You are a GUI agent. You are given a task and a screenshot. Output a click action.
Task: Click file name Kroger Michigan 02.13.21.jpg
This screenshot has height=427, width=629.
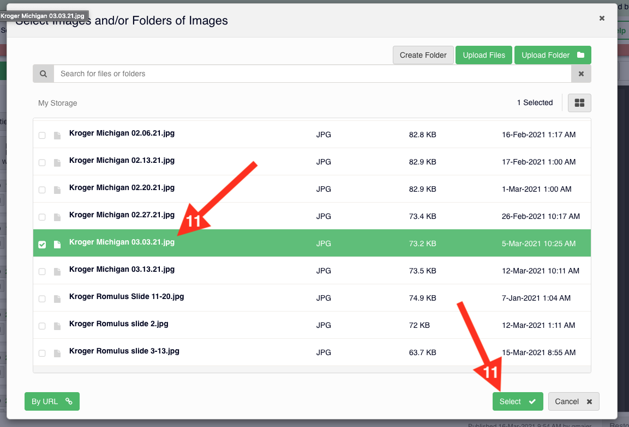tap(122, 161)
